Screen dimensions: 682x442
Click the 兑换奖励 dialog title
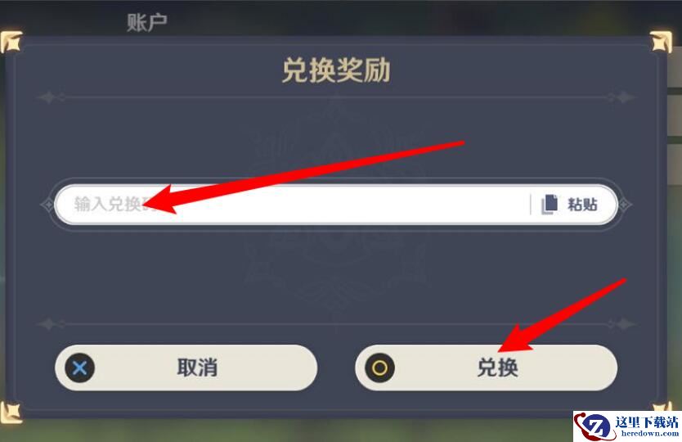coord(336,70)
